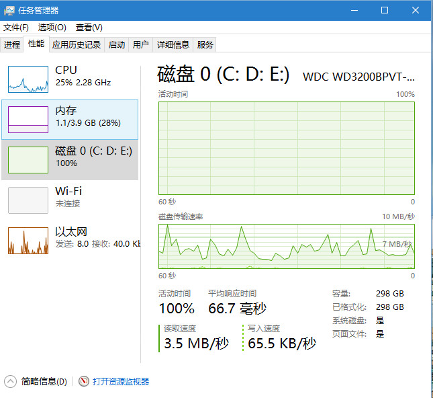Switch to the 进程 tab
Screen dimensions: 433x398
[12, 45]
